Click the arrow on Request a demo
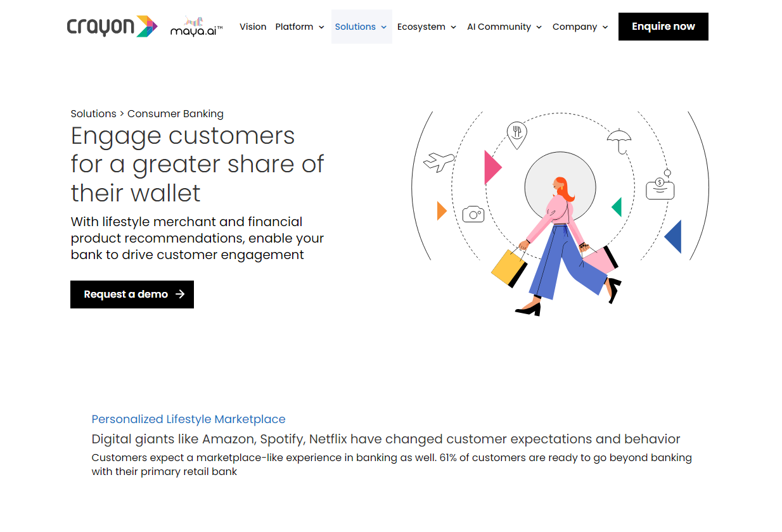 pyautogui.click(x=180, y=294)
